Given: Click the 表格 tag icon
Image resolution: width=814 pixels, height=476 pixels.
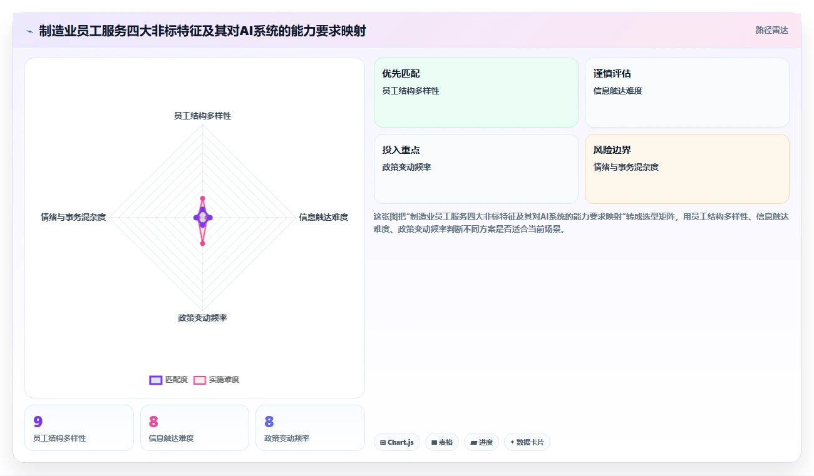Looking at the screenshot, I should pyautogui.click(x=434, y=442).
